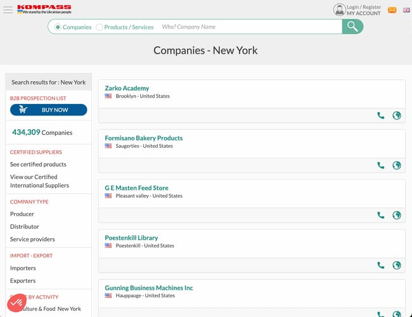
Task: Filter by Producer company type
Action: click(22, 214)
